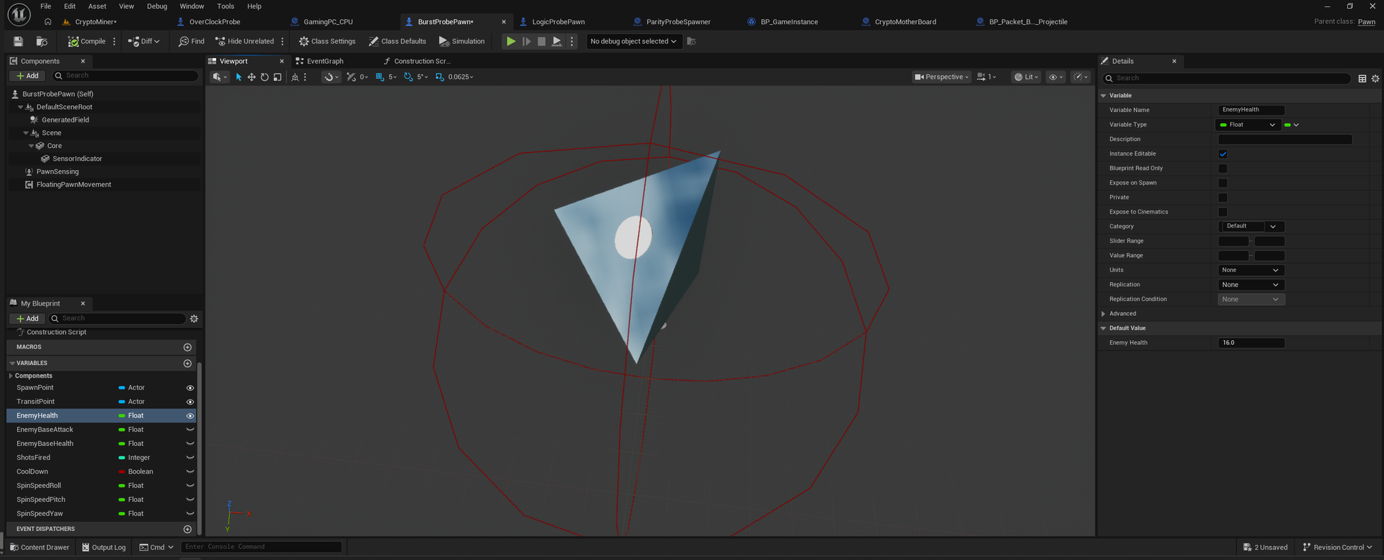Toggle scale snapping icon
The height and width of the screenshot is (560, 1384).
click(x=440, y=77)
